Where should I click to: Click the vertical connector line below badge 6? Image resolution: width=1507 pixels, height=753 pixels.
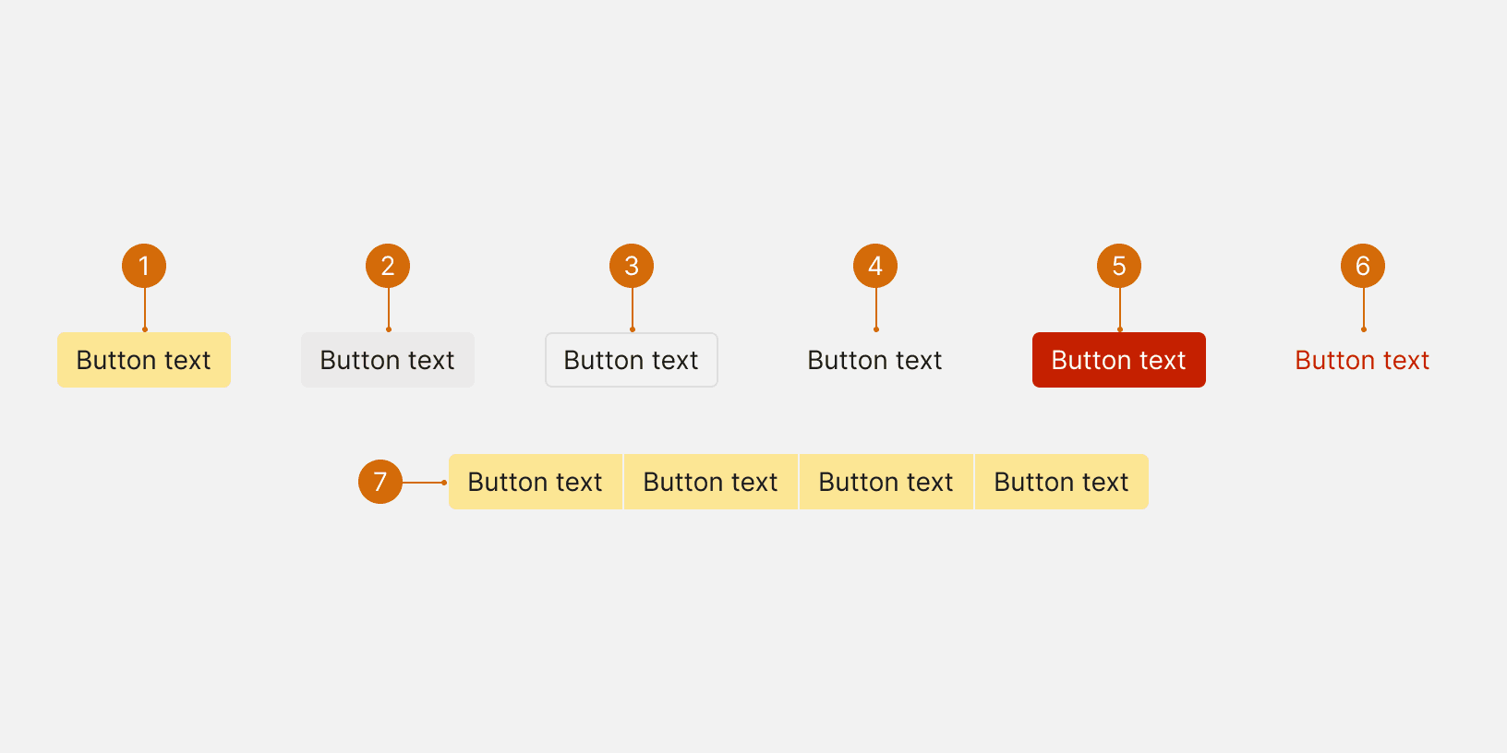[1364, 309]
